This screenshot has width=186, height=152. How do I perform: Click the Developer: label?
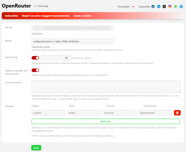click(124, 7)
